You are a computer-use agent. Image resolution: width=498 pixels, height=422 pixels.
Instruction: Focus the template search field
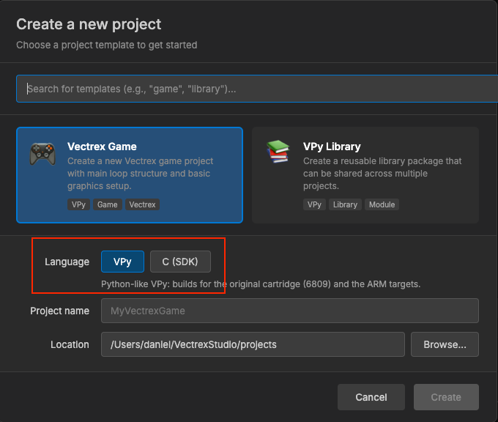257,89
